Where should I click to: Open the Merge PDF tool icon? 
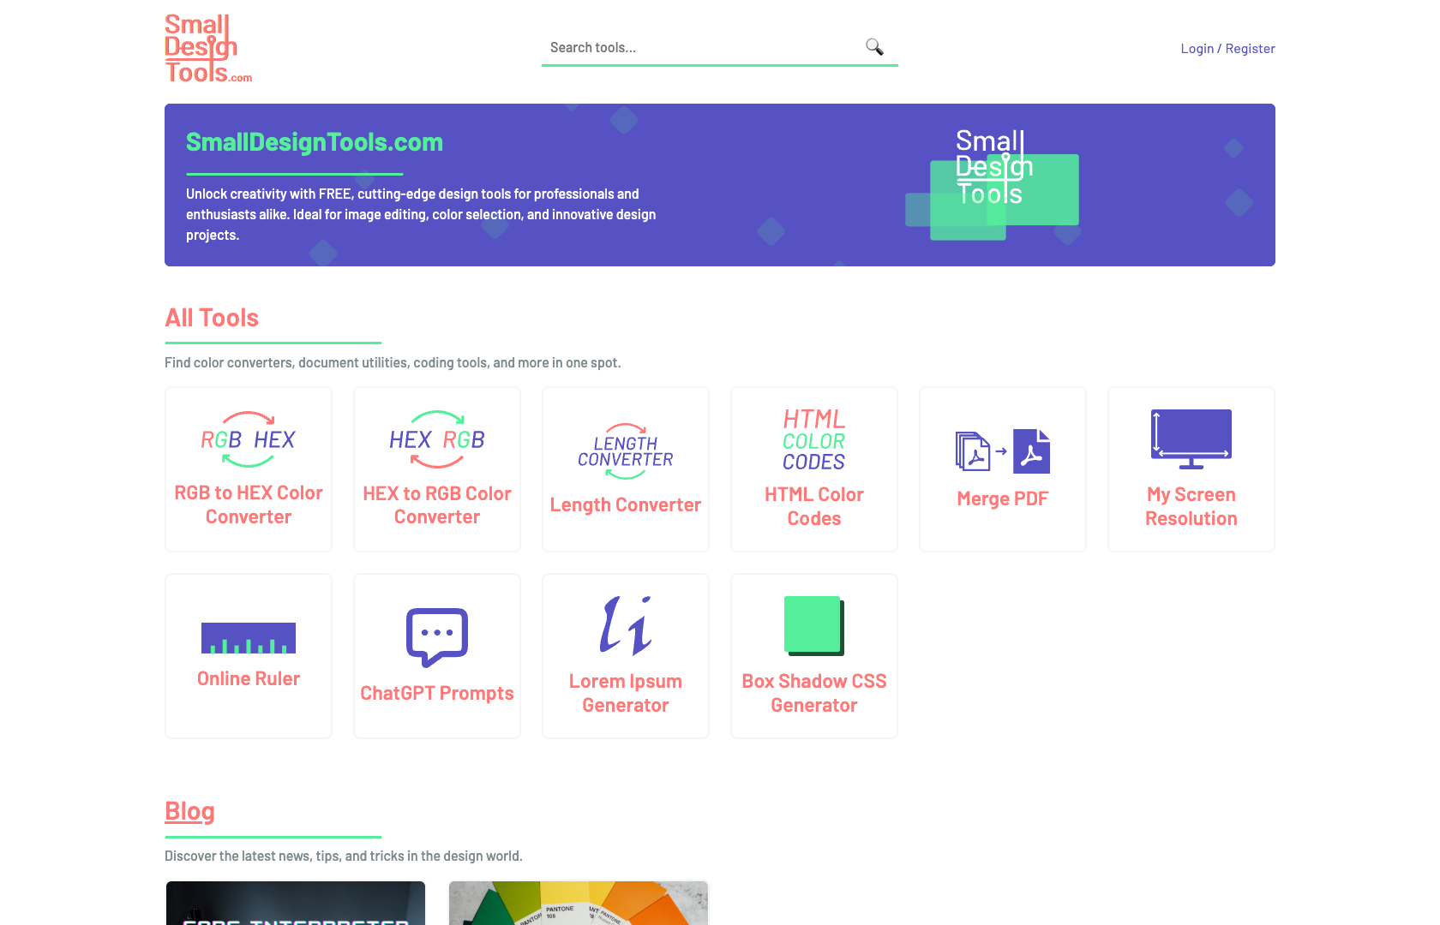pos(1002,451)
